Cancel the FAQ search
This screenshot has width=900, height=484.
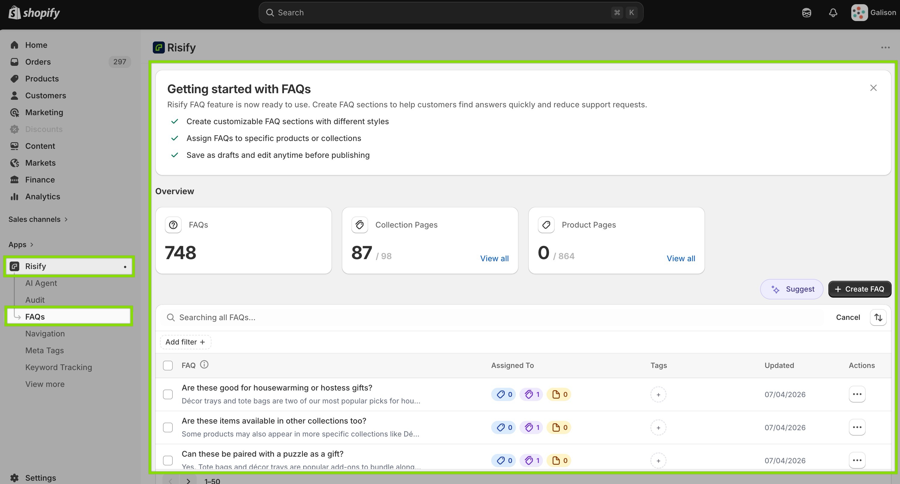[x=848, y=317]
